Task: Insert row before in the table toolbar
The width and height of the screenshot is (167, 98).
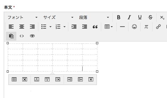Action: [36, 80]
